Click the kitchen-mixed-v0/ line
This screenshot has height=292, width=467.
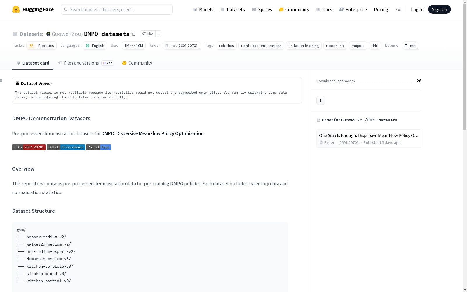[x=46, y=274]
